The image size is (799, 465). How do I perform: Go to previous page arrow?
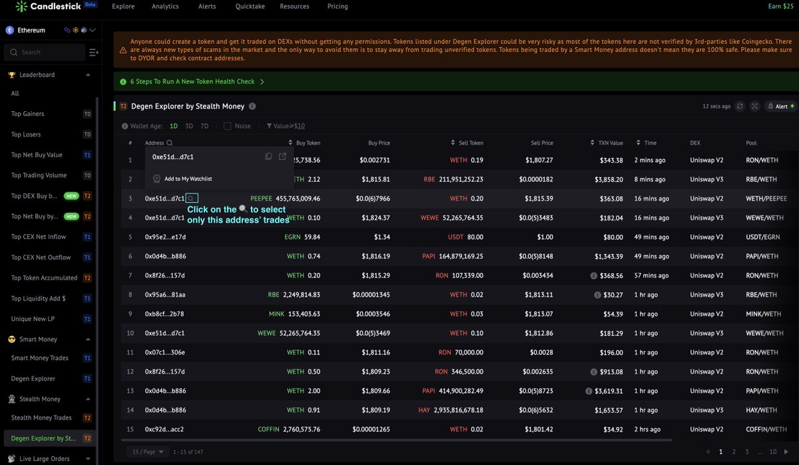[x=707, y=452]
